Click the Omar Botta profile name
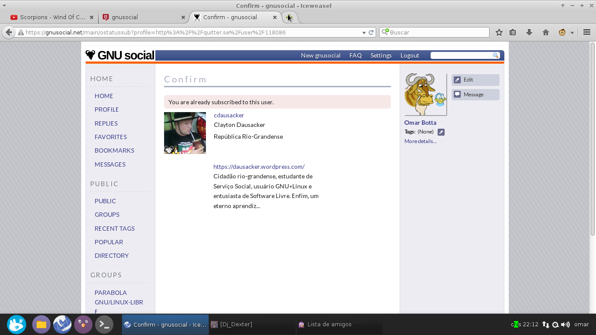This screenshot has width=596, height=335. [x=420, y=123]
